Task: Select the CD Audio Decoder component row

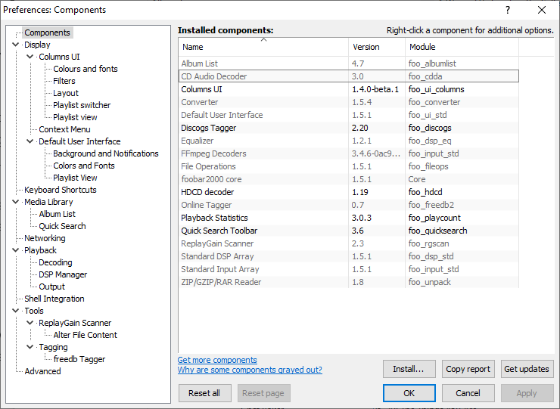Action: pos(349,76)
